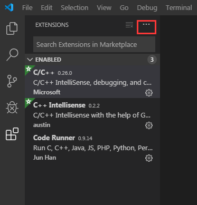Open manage gear for C/C++ extension
The height and width of the screenshot is (205, 197).
[149, 93]
